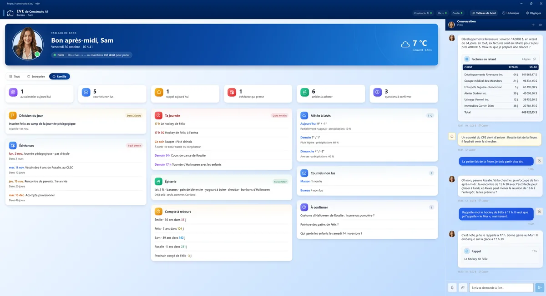Click the green basket icon on Épicerie card
The image size is (546, 296).
[x=158, y=181]
